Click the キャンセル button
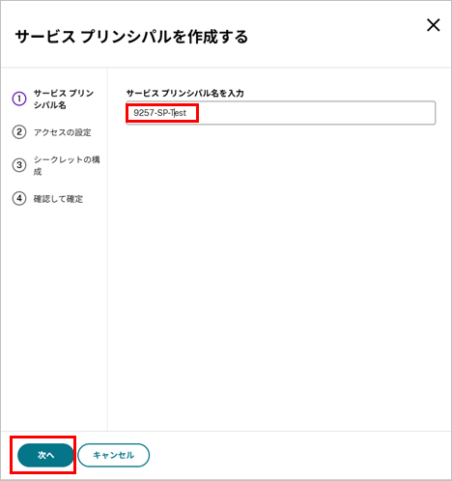Image resolution: width=452 pixels, height=481 pixels. (113, 455)
